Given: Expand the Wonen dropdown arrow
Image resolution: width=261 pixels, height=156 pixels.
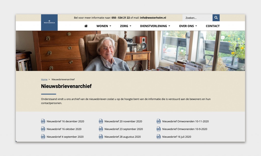Looking at the screenshot, I should click(110, 26).
